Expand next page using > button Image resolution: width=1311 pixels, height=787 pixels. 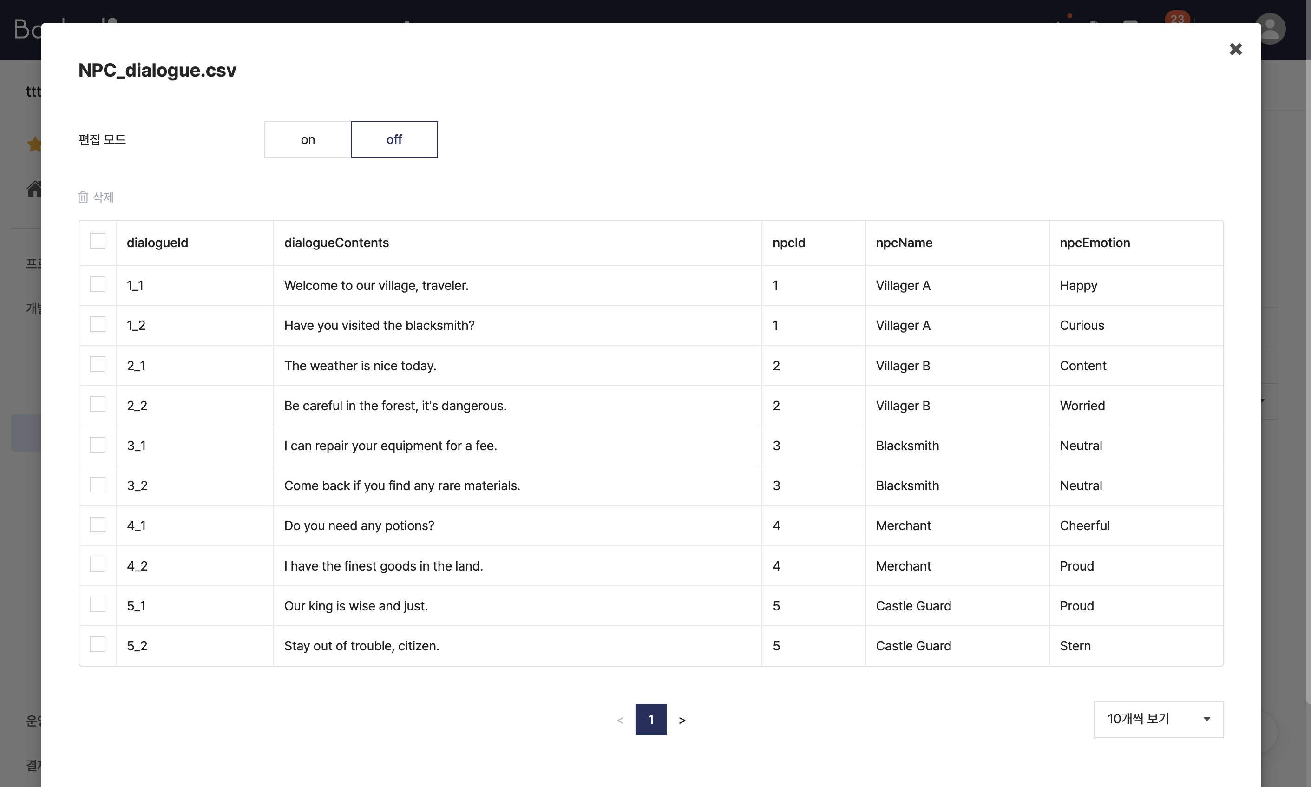click(x=682, y=720)
